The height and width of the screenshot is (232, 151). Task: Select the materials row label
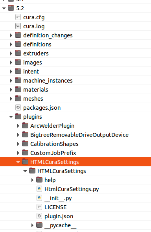[36, 90]
